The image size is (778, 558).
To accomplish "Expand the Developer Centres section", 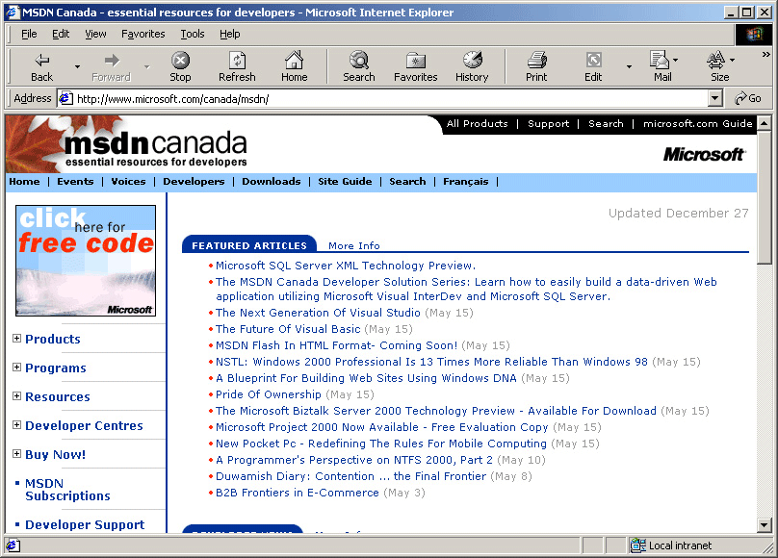I will [17, 424].
